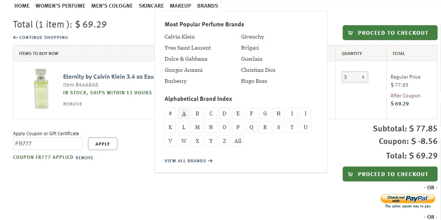This screenshot has width=441, height=220.
Task: Click the Apply coupon button
Action: [x=103, y=144]
